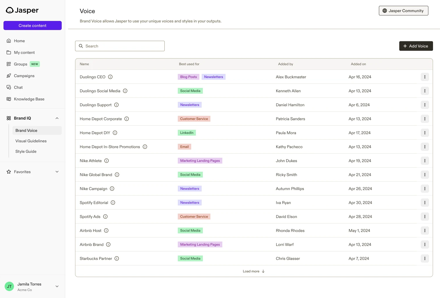Click info icon for Nike Global Brand
This screenshot has height=298, width=440.
[x=117, y=175]
